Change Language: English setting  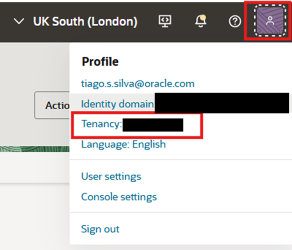pos(123,144)
